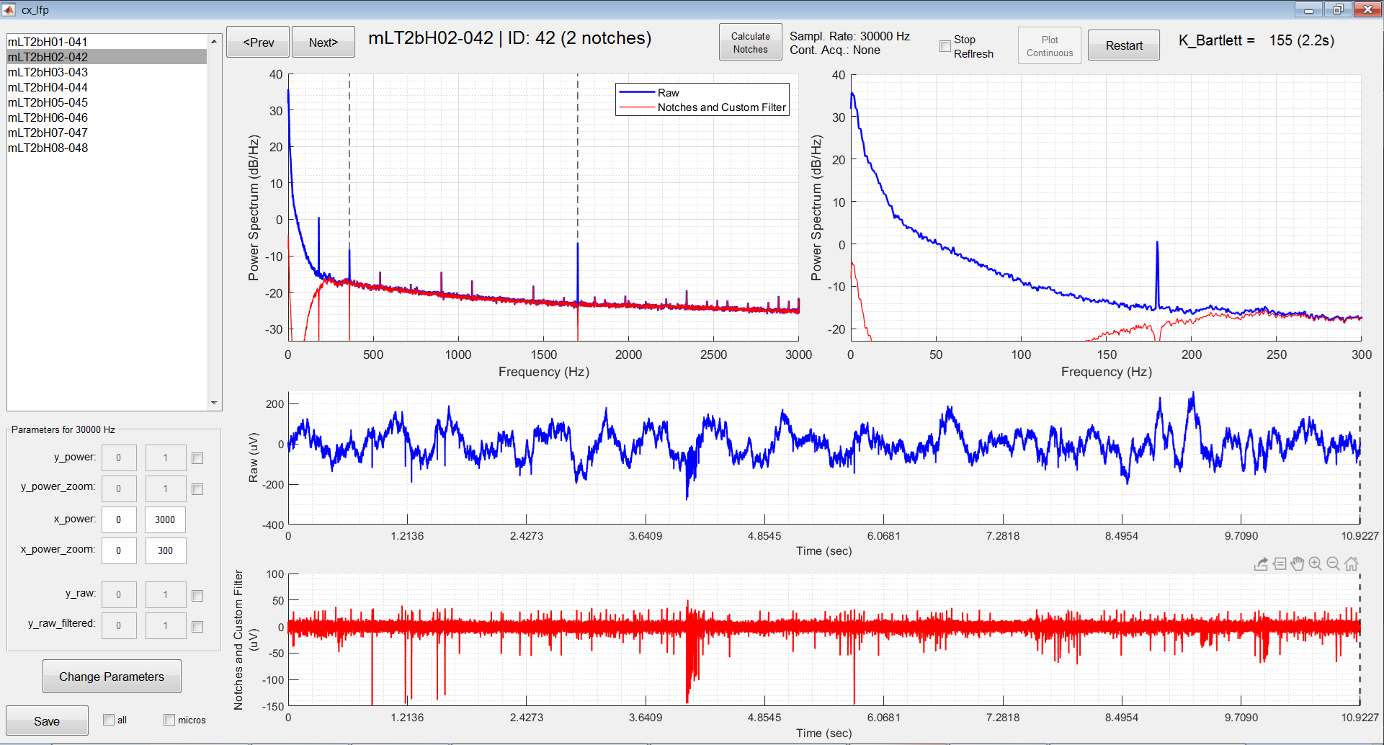Click the 'Parameters for 30000 Hz' panel title
This screenshot has height=745, width=1384.
coord(63,429)
